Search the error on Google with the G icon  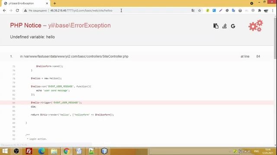click(233, 26)
